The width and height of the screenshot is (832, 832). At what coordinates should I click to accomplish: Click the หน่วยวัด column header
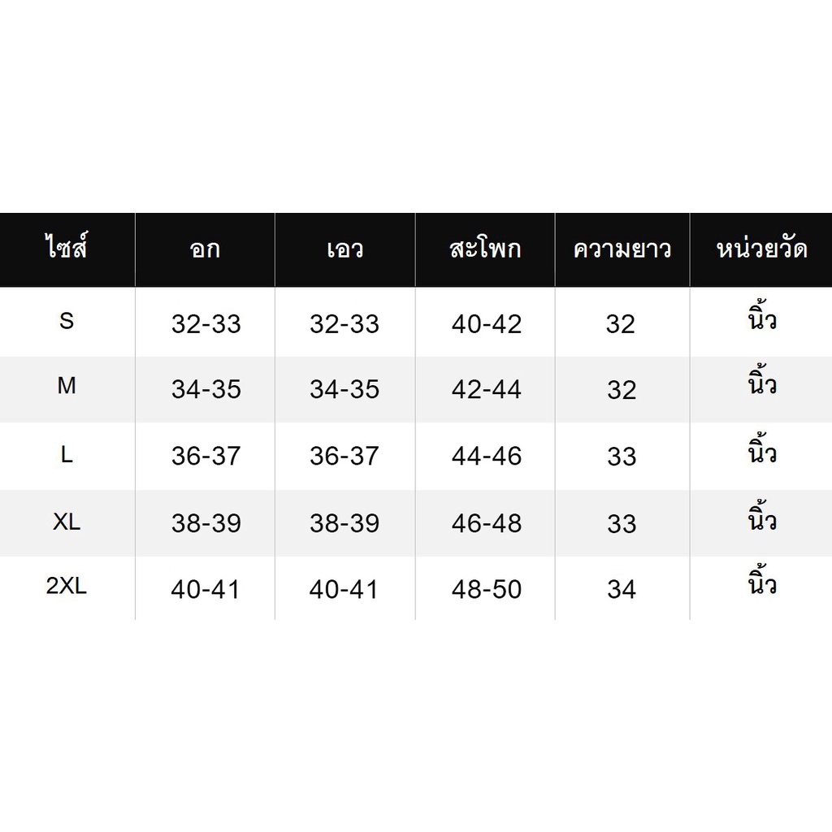(761, 248)
